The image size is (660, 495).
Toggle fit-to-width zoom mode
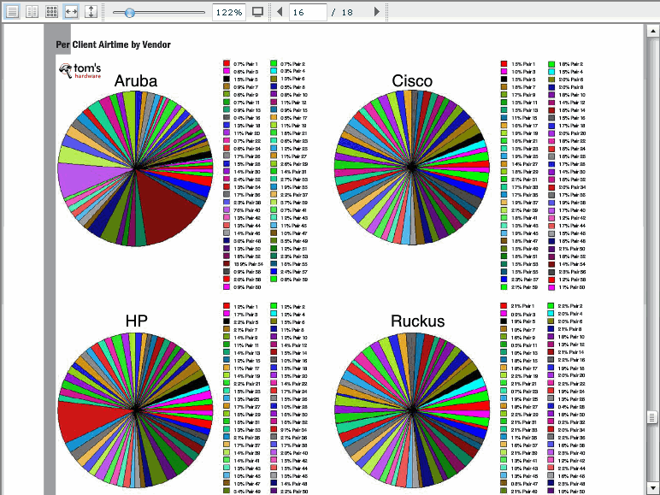[71, 12]
